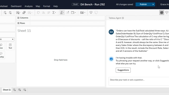Click the New Worksheet tab icon at bottom

[15, 90]
